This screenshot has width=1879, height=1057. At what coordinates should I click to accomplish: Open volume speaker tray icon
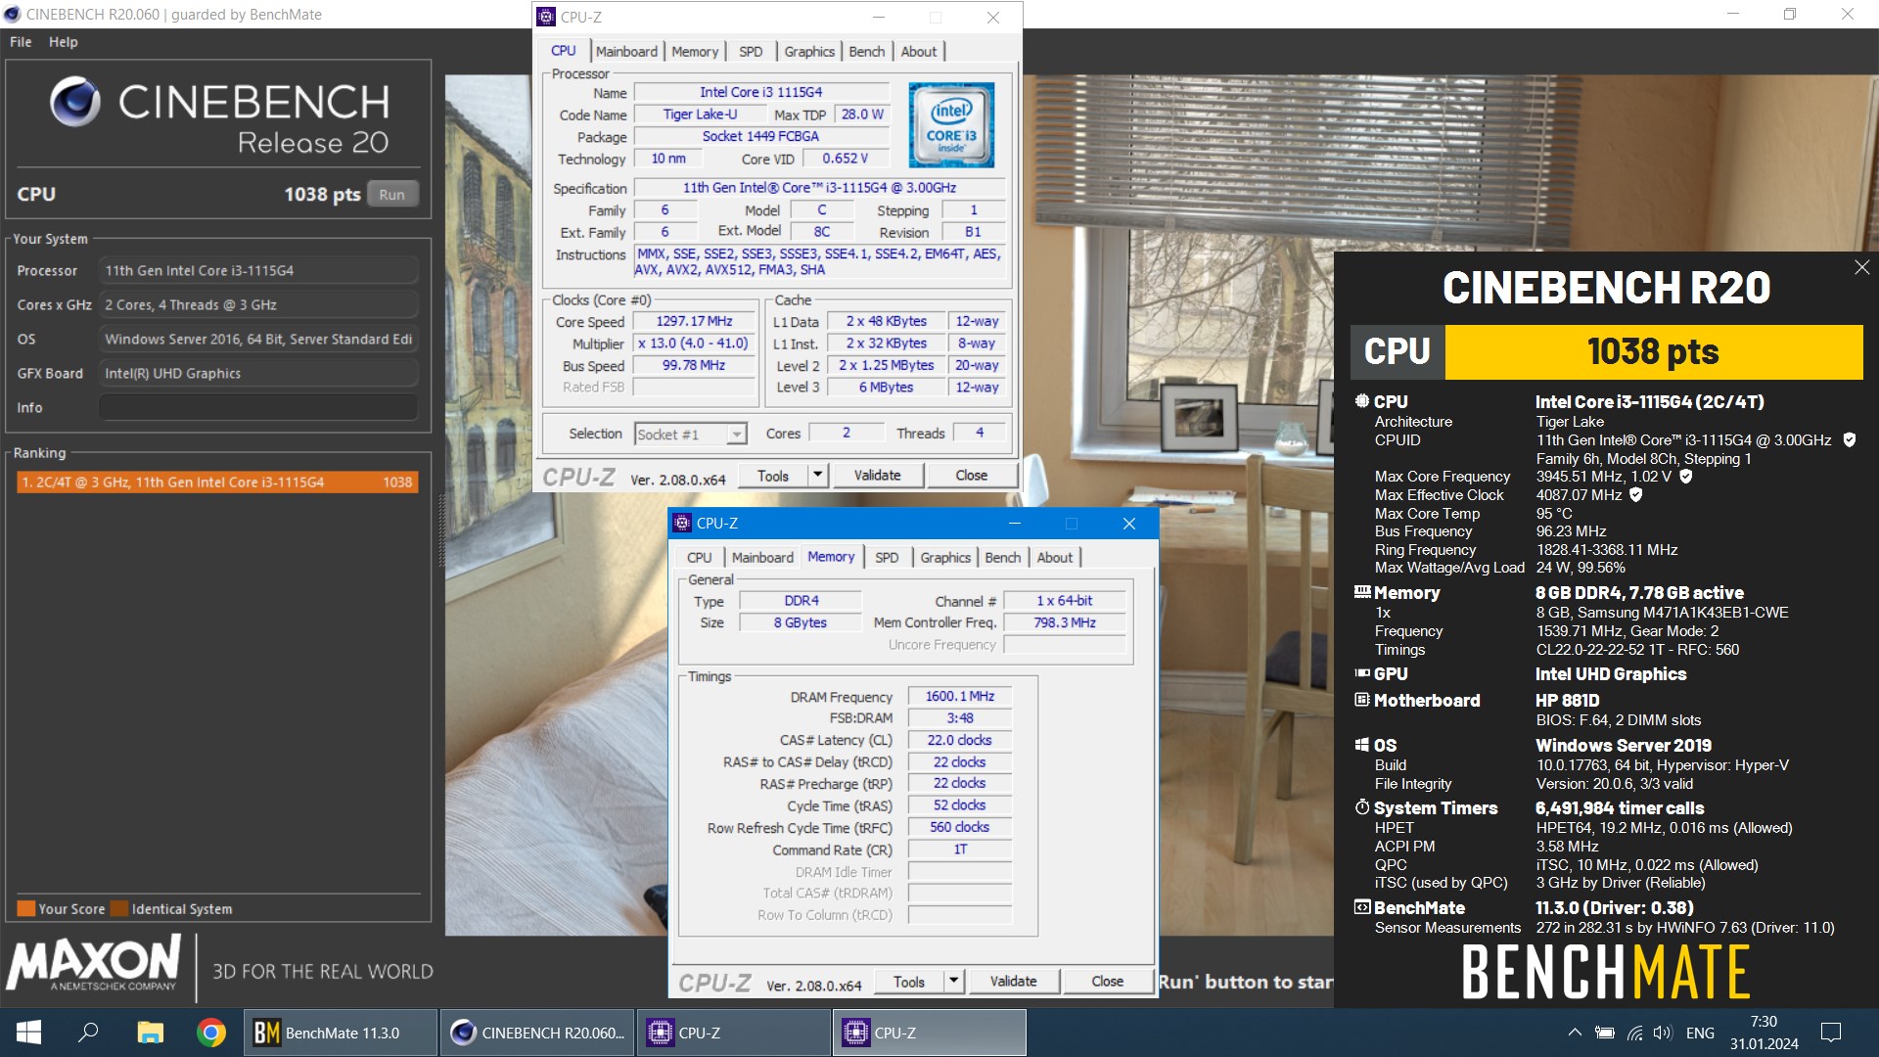coord(1663,1033)
